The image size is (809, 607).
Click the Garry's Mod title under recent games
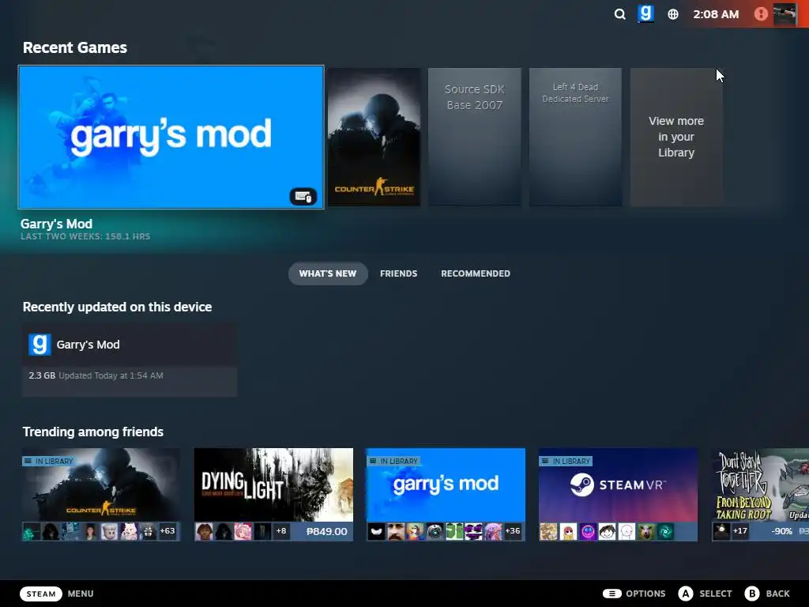coord(56,224)
